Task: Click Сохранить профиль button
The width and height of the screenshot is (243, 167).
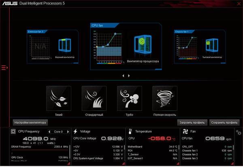Action: coord(224,123)
